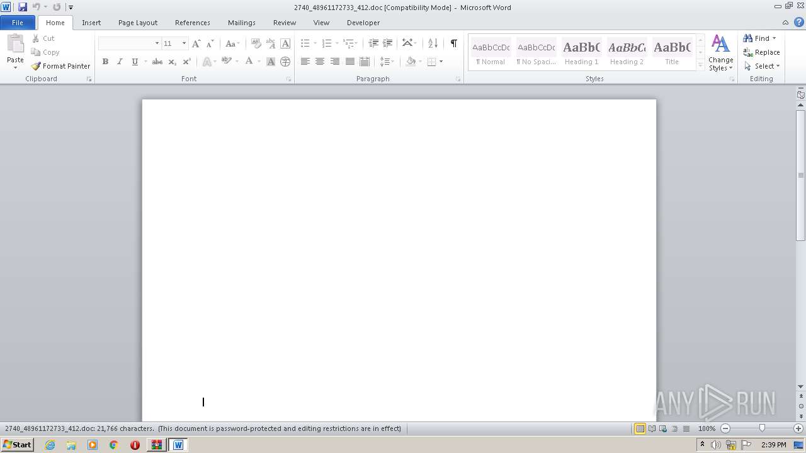Click the Windows Start button

coord(17,445)
